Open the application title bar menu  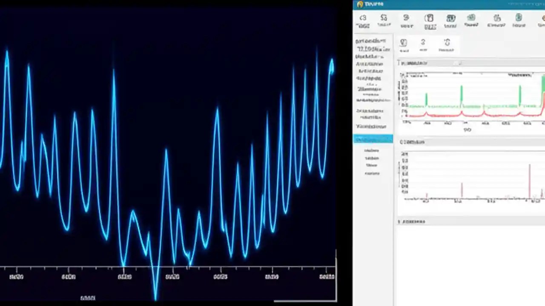tap(373, 4)
